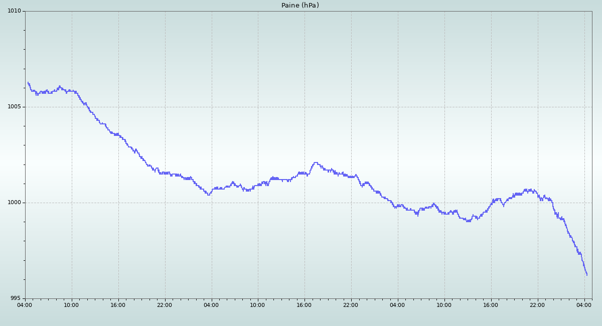This screenshot has width=602, height=326.
Task: Click the middle 10:00 time label
Action: [257, 305]
